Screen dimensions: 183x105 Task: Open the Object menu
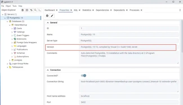(8, 6)
